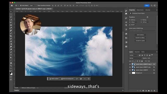
Task: Open the Kind filter dropdown in Layers
Action: click(134, 55)
